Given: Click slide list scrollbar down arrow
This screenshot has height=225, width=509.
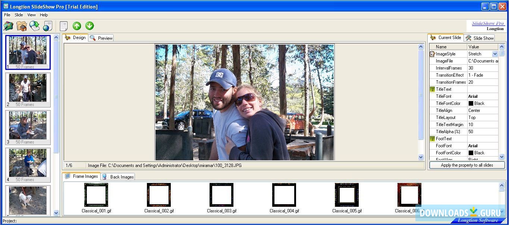Looking at the screenshot, I should (56, 213).
